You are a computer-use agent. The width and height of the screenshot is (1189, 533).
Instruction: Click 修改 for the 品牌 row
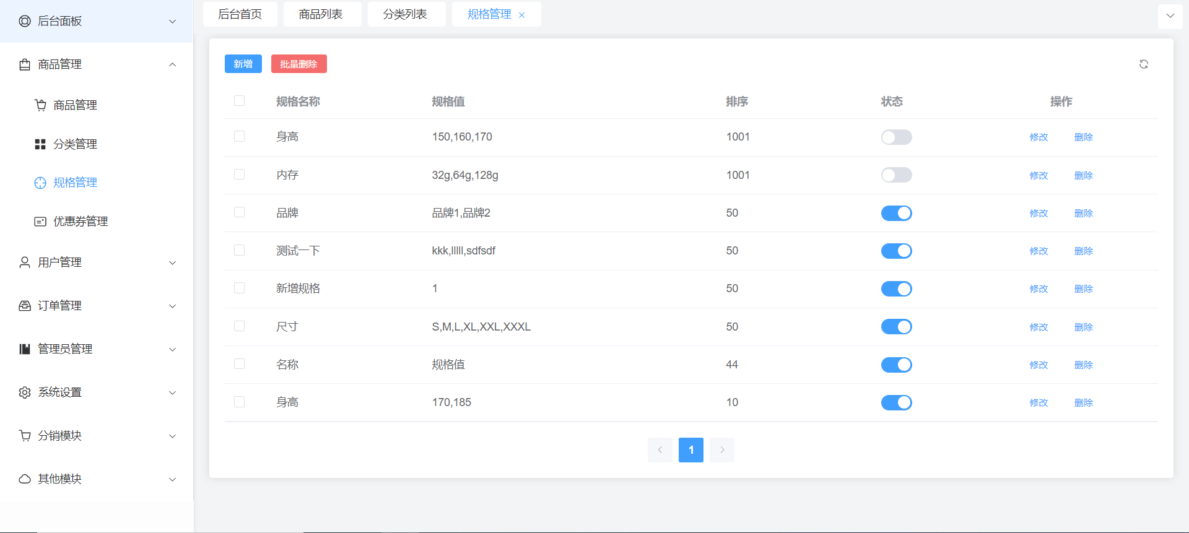click(x=1039, y=213)
